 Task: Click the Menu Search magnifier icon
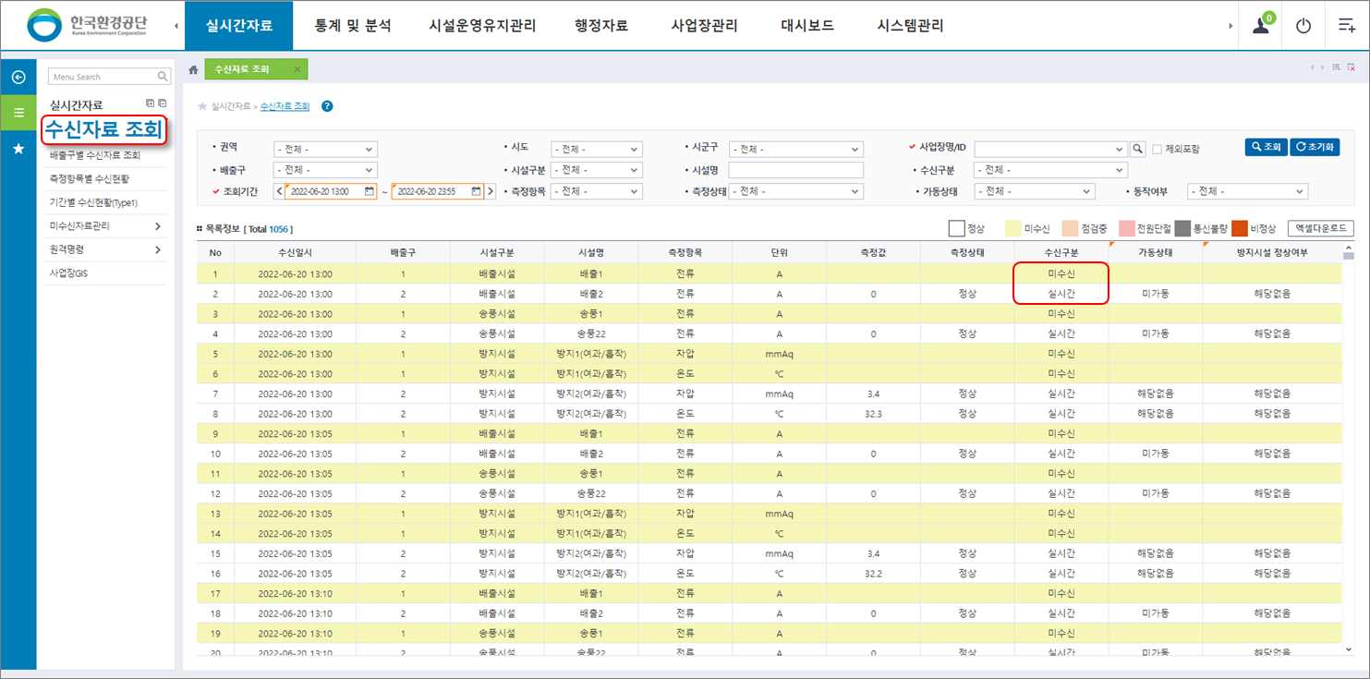[x=164, y=77]
